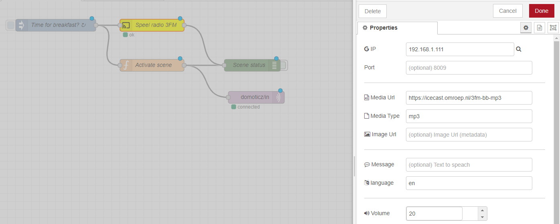Open node description document icon

(540, 28)
